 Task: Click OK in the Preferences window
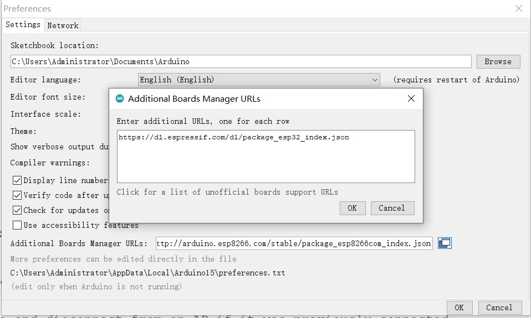[x=459, y=307]
